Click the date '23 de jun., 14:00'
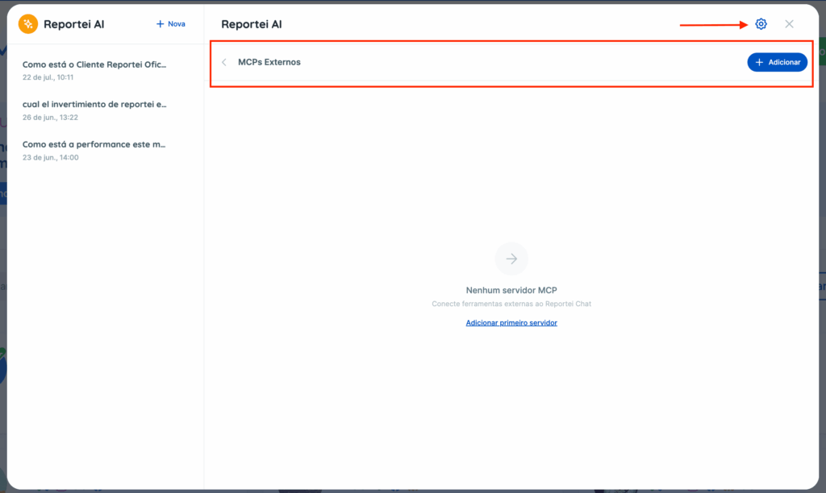This screenshot has width=826, height=493. (x=51, y=157)
